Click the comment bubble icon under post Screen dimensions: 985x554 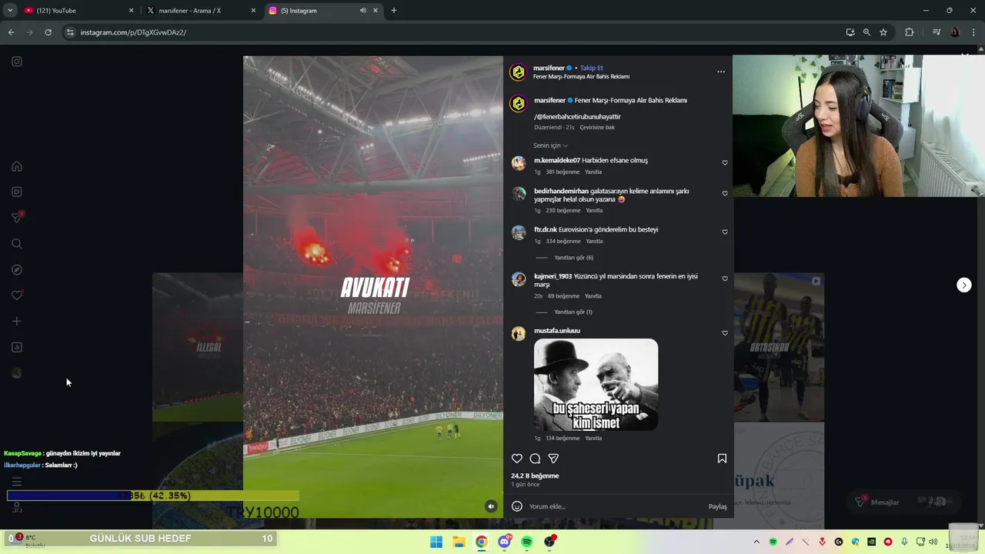coord(535,459)
